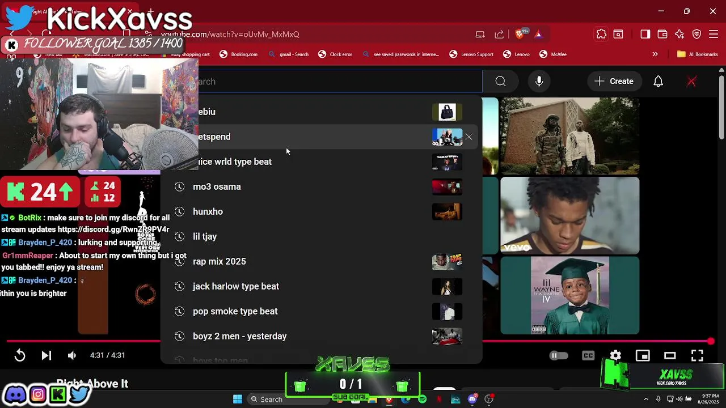Choose the 'hunxho' suggestion
726x408 pixels.
click(321, 211)
